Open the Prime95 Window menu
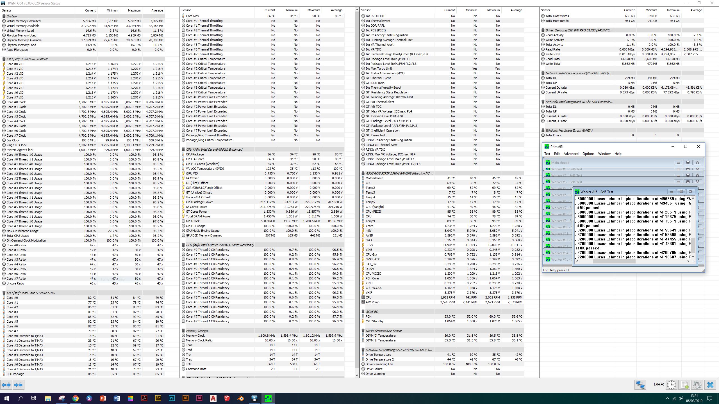Screen dimensions: 719x404 (604, 154)
